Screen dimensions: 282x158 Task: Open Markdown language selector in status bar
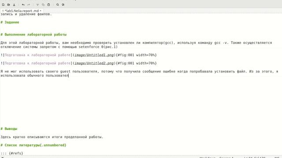[207, 157]
